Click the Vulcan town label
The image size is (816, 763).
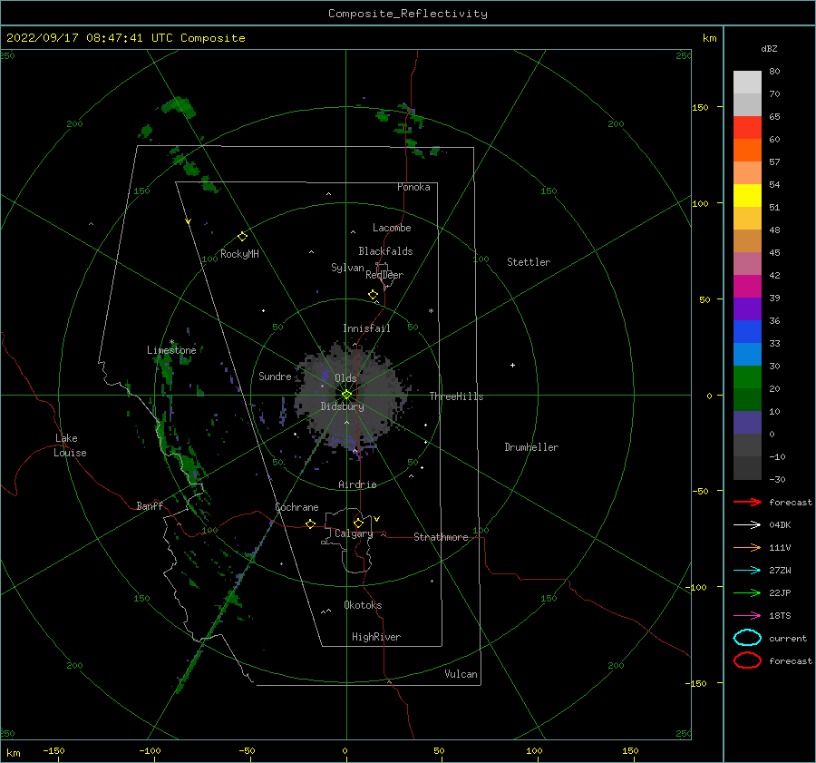pyautogui.click(x=461, y=674)
